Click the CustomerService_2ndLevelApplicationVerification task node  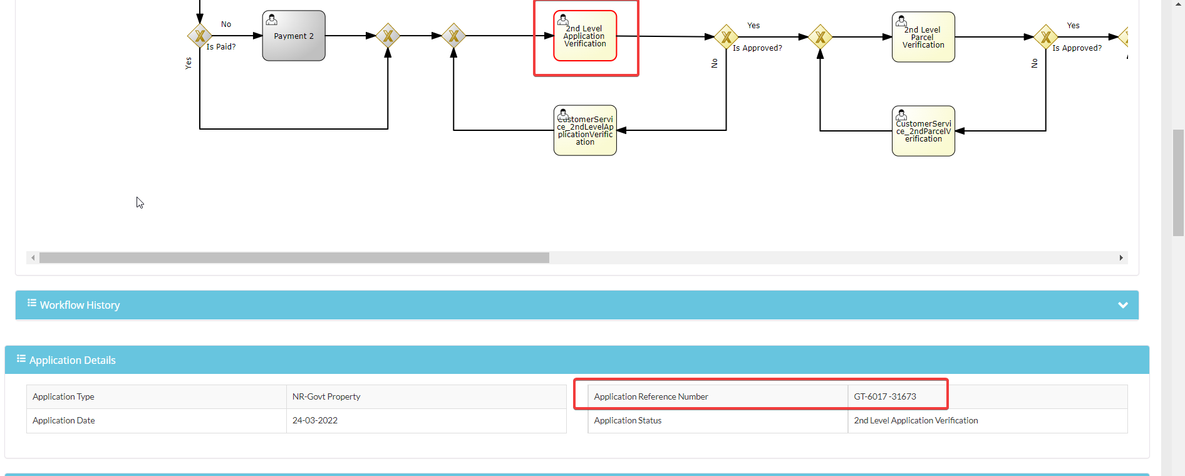585,130
